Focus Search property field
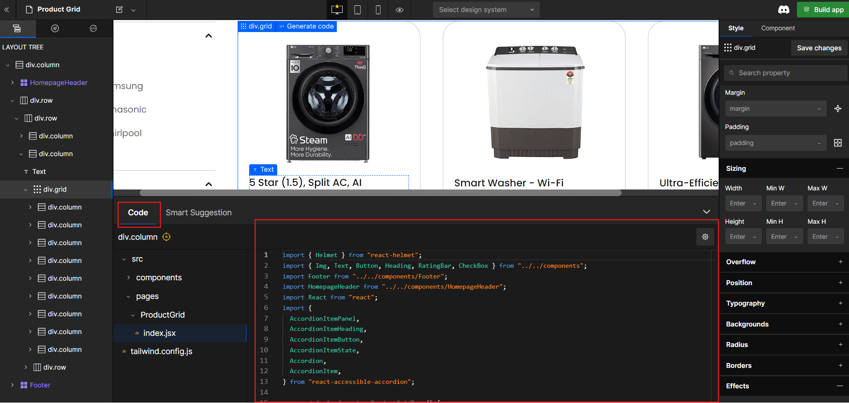 (x=786, y=73)
